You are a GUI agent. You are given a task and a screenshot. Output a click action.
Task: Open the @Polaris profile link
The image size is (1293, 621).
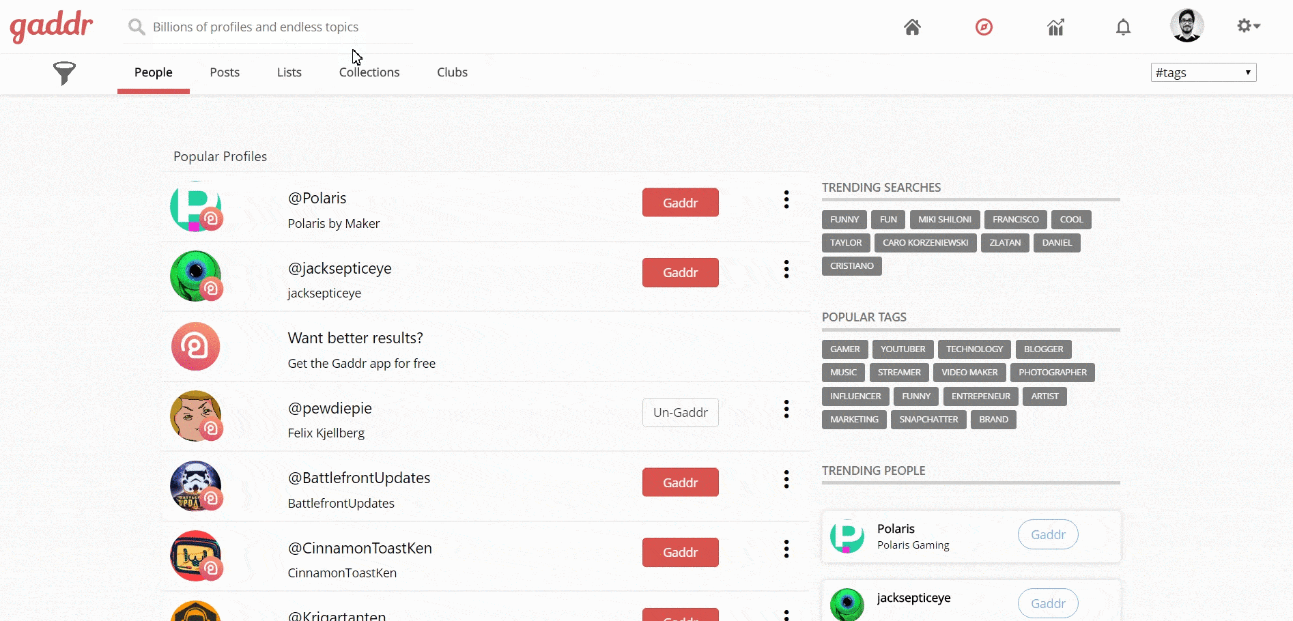[x=317, y=198]
